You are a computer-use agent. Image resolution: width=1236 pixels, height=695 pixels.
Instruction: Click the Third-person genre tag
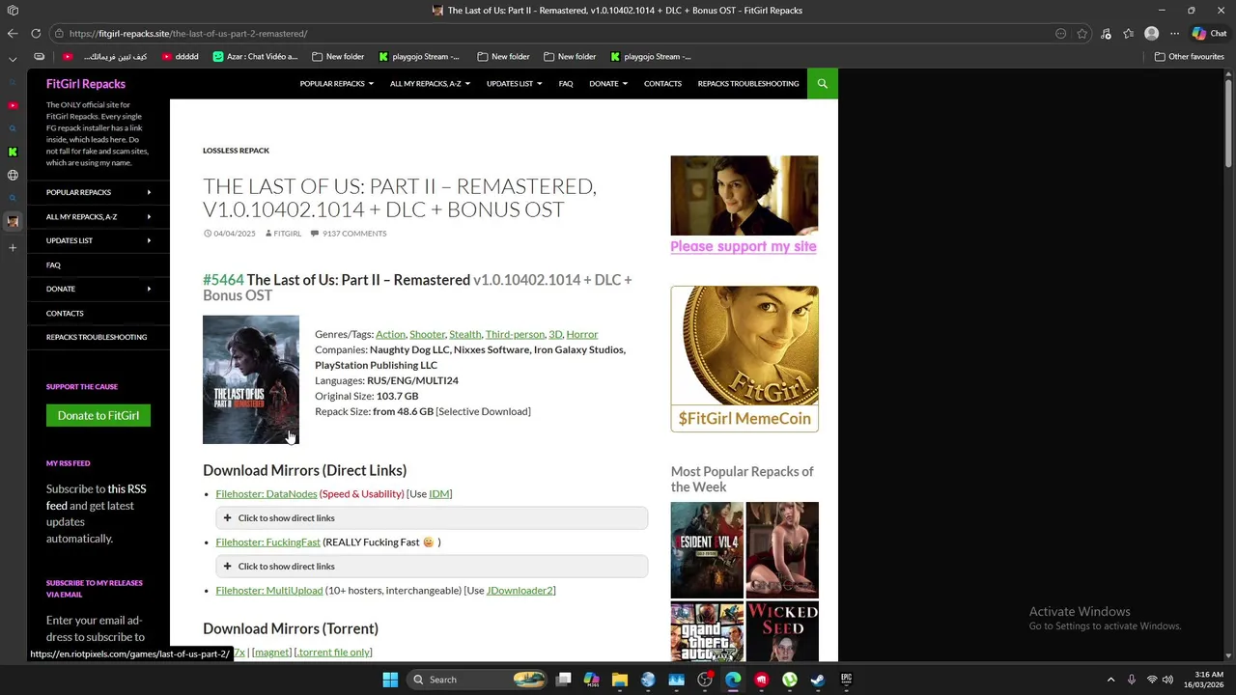[515, 334]
